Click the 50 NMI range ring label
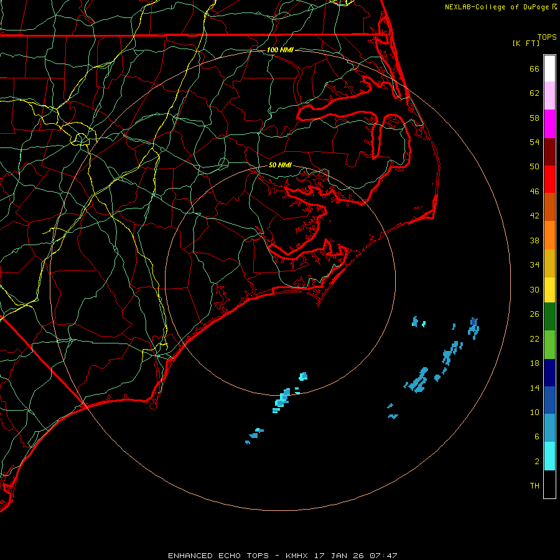 (x=280, y=165)
